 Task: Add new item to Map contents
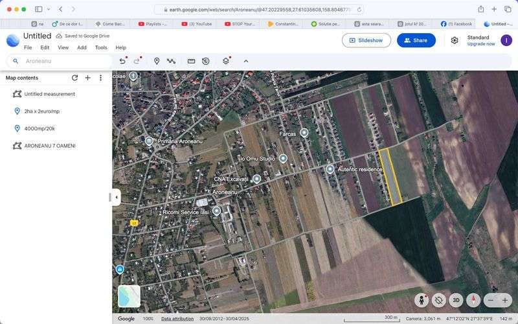pyautogui.click(x=87, y=78)
